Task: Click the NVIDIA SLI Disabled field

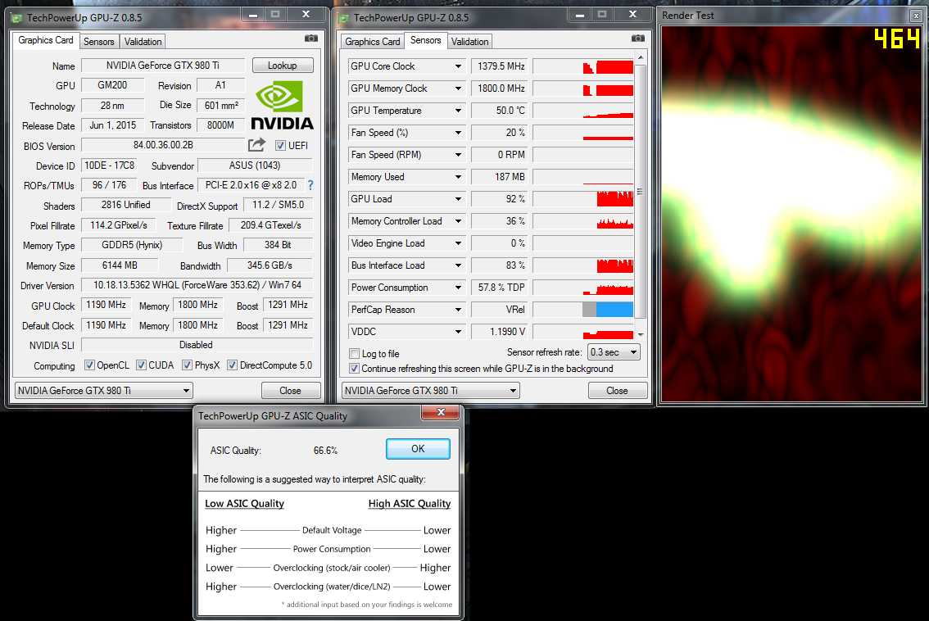Action: click(x=197, y=345)
